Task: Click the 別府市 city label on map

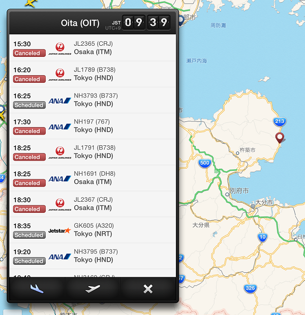Action: click(x=239, y=191)
